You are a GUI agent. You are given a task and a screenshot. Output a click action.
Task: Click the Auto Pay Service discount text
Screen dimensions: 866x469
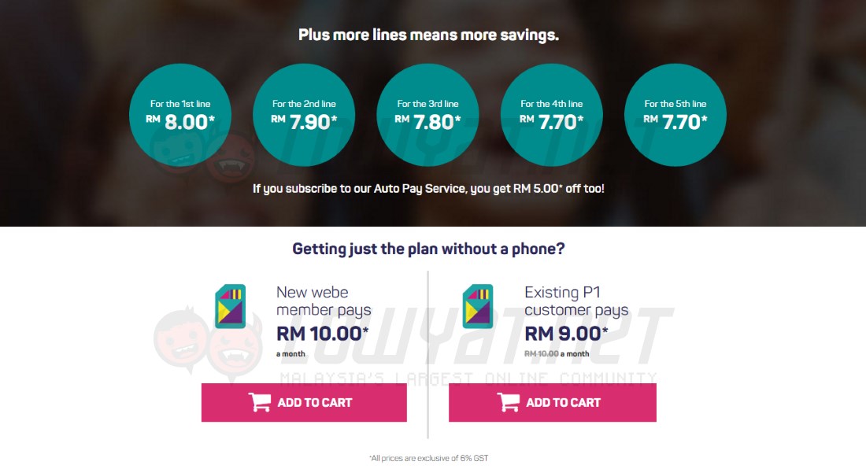(428, 189)
